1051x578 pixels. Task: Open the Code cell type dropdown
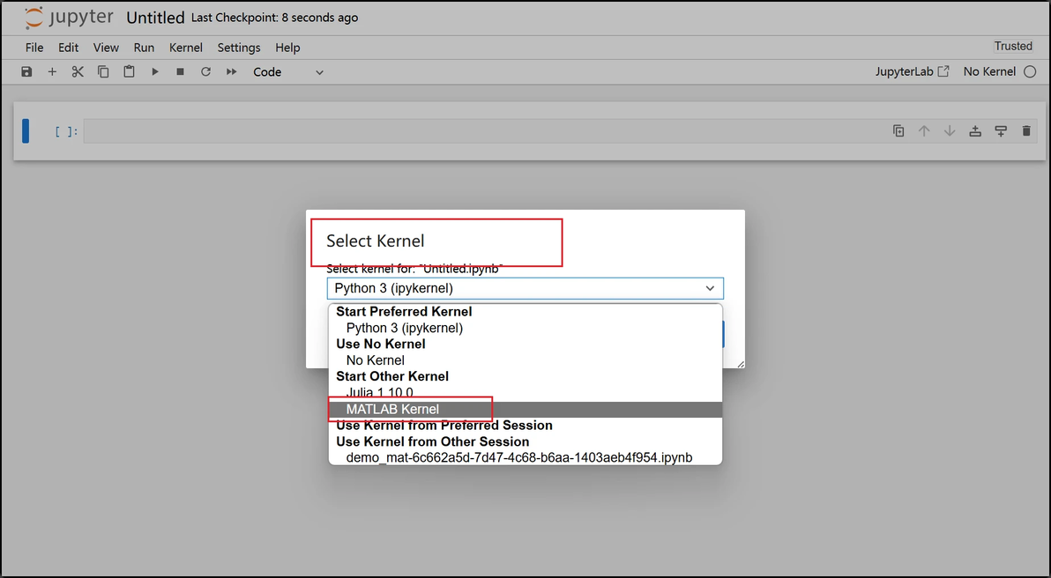[288, 72]
